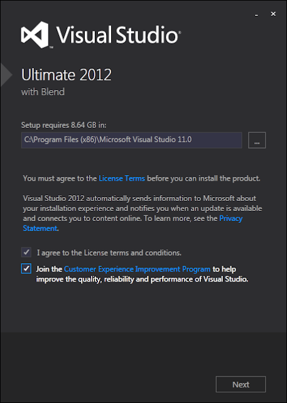Click the 'Ultimate 2012' heading text
Image resolution: width=287 pixels, height=403 pixels.
tap(67, 75)
